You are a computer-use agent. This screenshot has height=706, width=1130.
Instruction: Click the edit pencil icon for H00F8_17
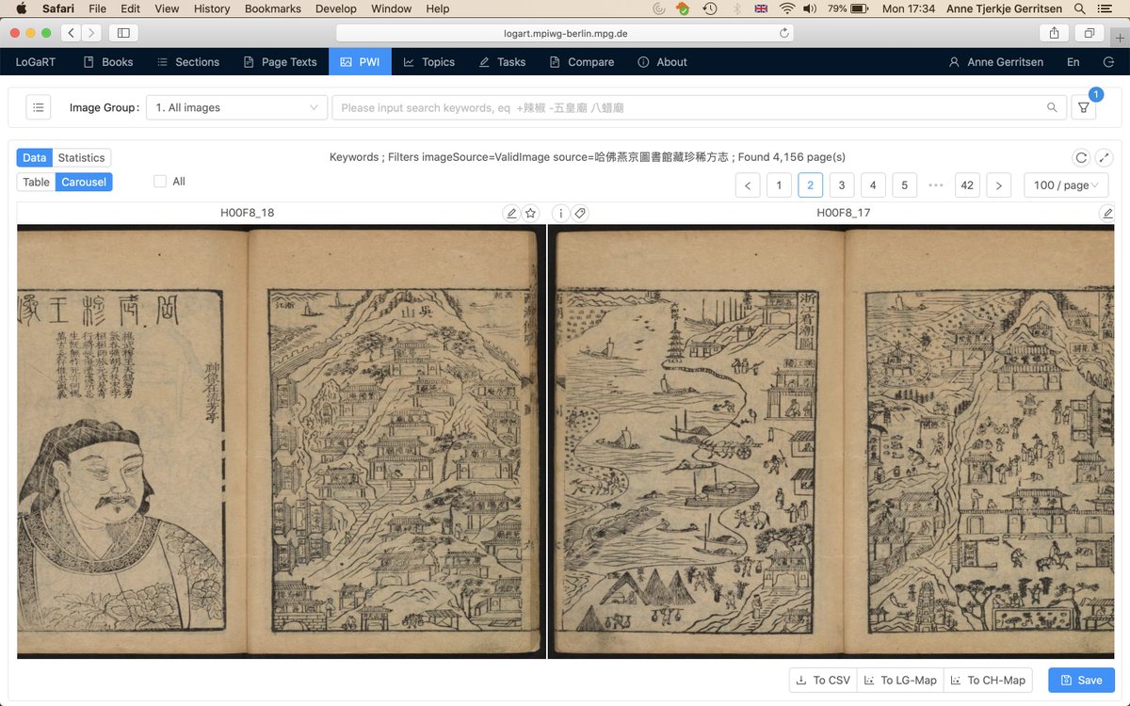[1107, 213]
